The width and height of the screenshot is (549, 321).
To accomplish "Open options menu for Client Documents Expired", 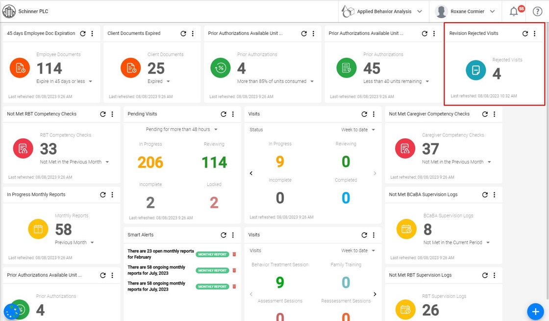I will point(193,34).
